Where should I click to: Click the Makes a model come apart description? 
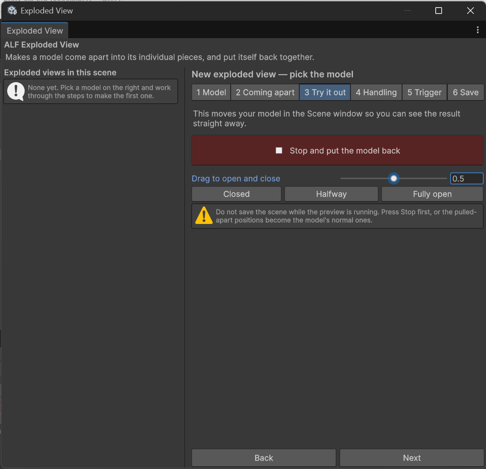point(160,57)
